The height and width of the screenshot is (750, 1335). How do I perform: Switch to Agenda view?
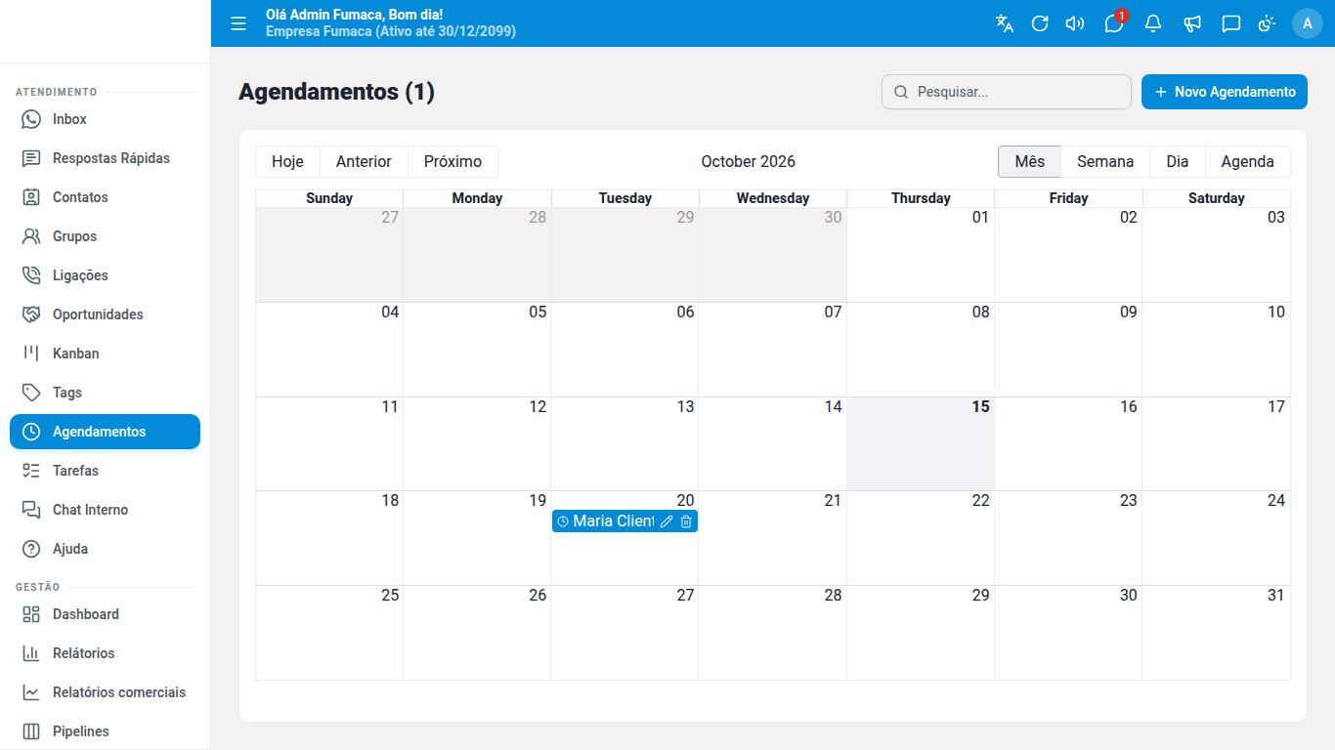(1248, 162)
